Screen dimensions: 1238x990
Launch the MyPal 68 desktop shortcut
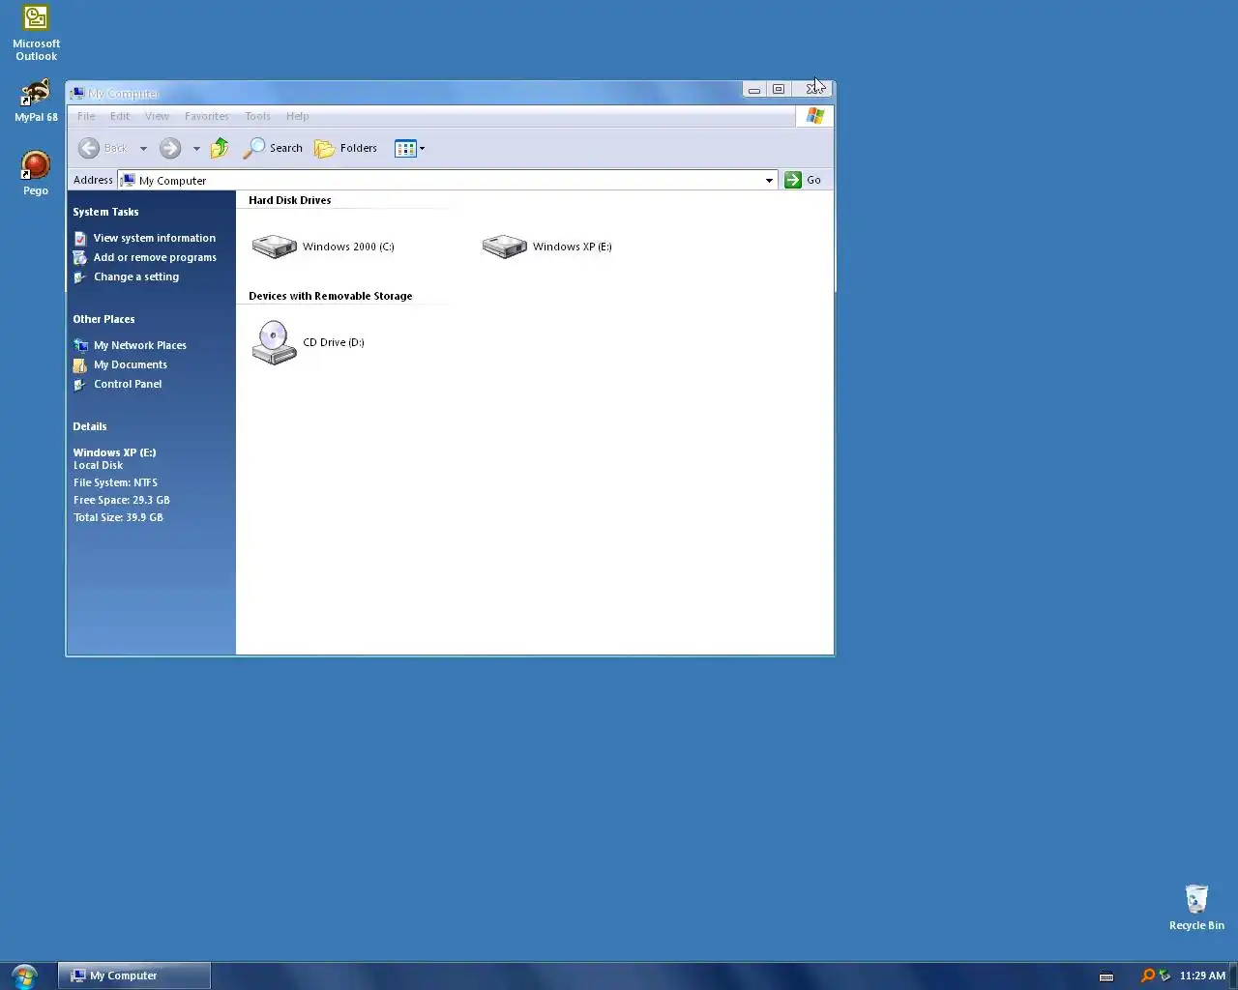[x=36, y=101]
